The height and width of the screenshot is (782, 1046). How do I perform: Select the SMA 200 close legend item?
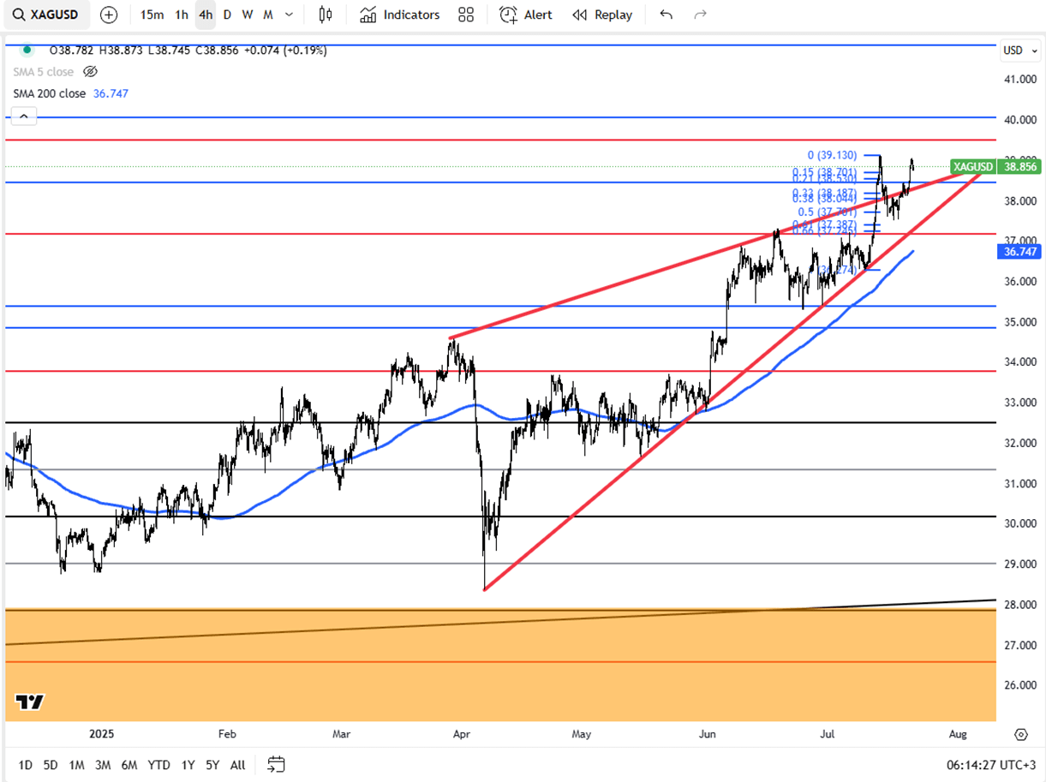(50, 93)
